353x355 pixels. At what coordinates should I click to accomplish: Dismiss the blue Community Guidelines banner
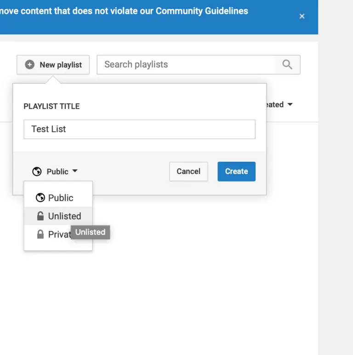pyautogui.click(x=302, y=16)
